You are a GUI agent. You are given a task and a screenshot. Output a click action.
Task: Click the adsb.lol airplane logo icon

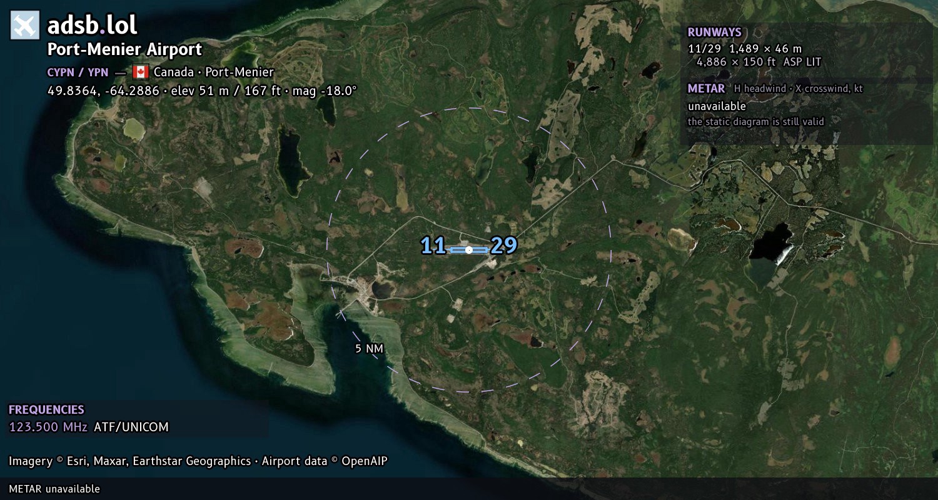click(25, 25)
